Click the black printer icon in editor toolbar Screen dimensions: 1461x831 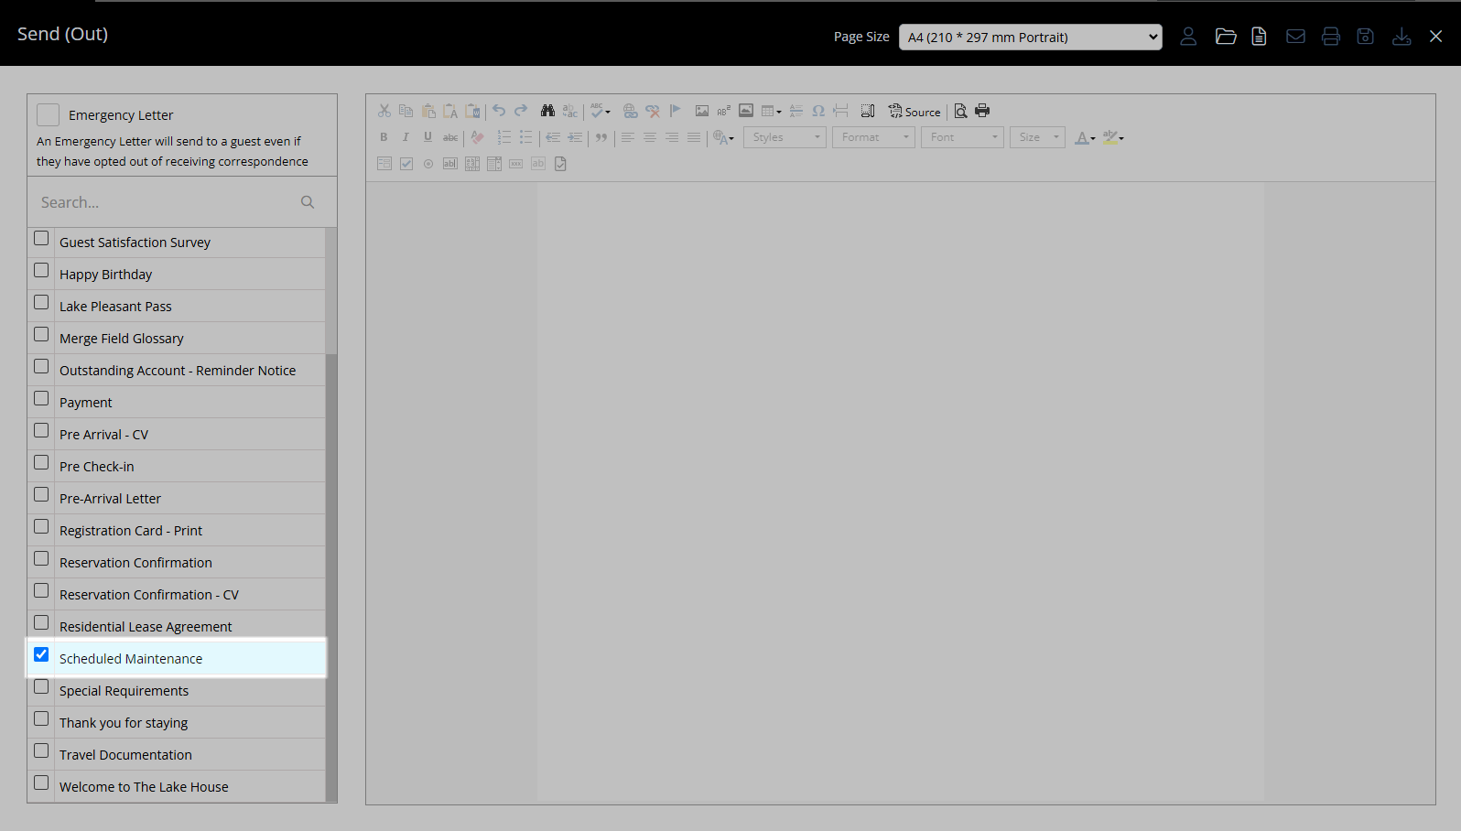point(982,111)
